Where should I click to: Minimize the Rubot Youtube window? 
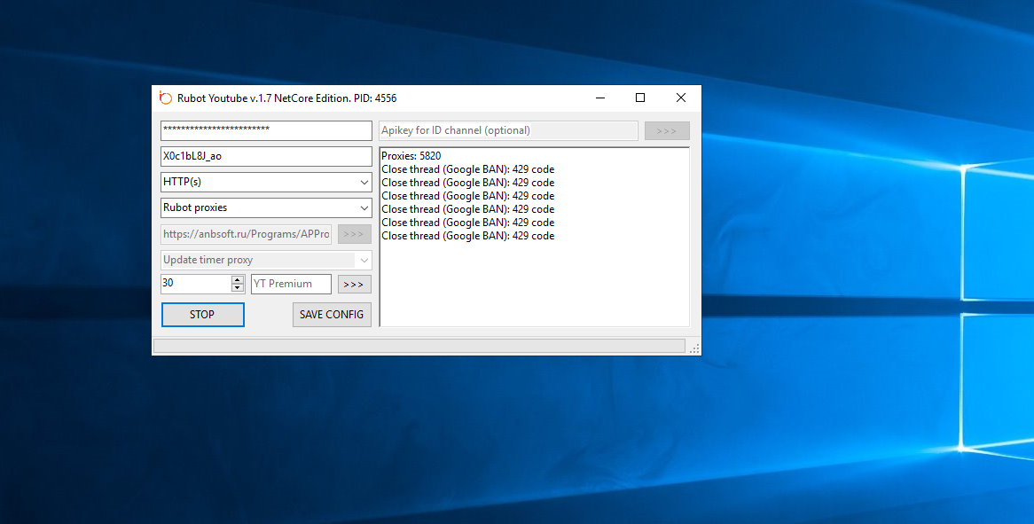[x=599, y=98]
